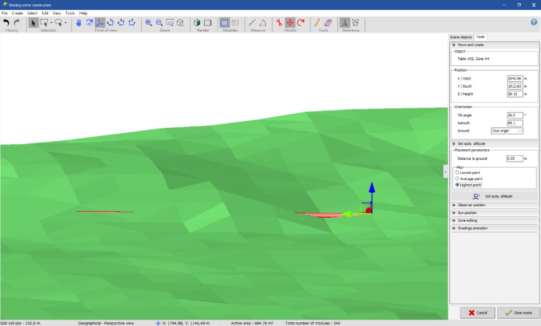The width and height of the screenshot is (541, 326).
Task: Switch to the Scene objects tab
Action: (x=461, y=37)
